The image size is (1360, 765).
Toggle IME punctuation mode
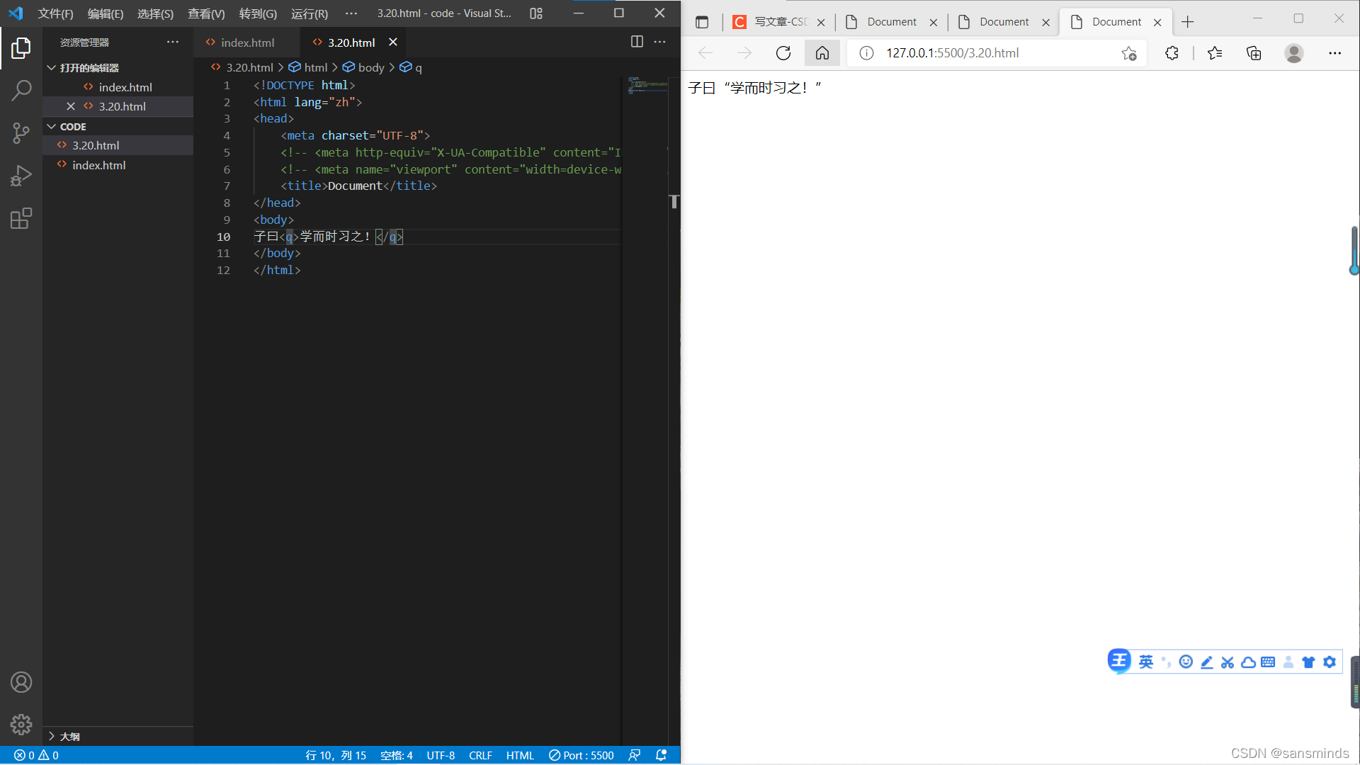point(1166,662)
